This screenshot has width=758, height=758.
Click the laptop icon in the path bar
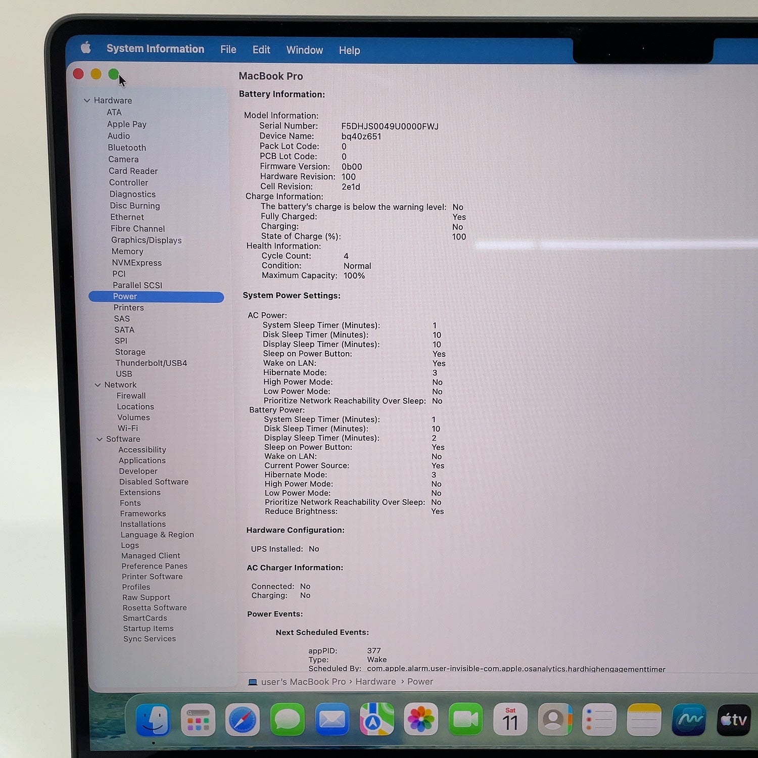[253, 682]
